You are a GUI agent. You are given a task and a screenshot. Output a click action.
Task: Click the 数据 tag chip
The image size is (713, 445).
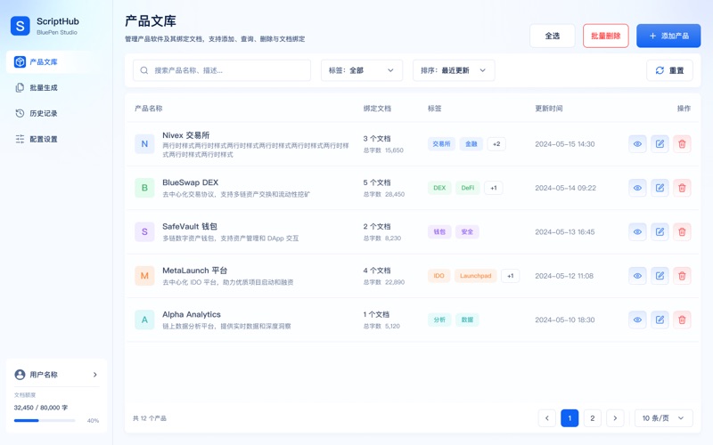(x=467, y=320)
